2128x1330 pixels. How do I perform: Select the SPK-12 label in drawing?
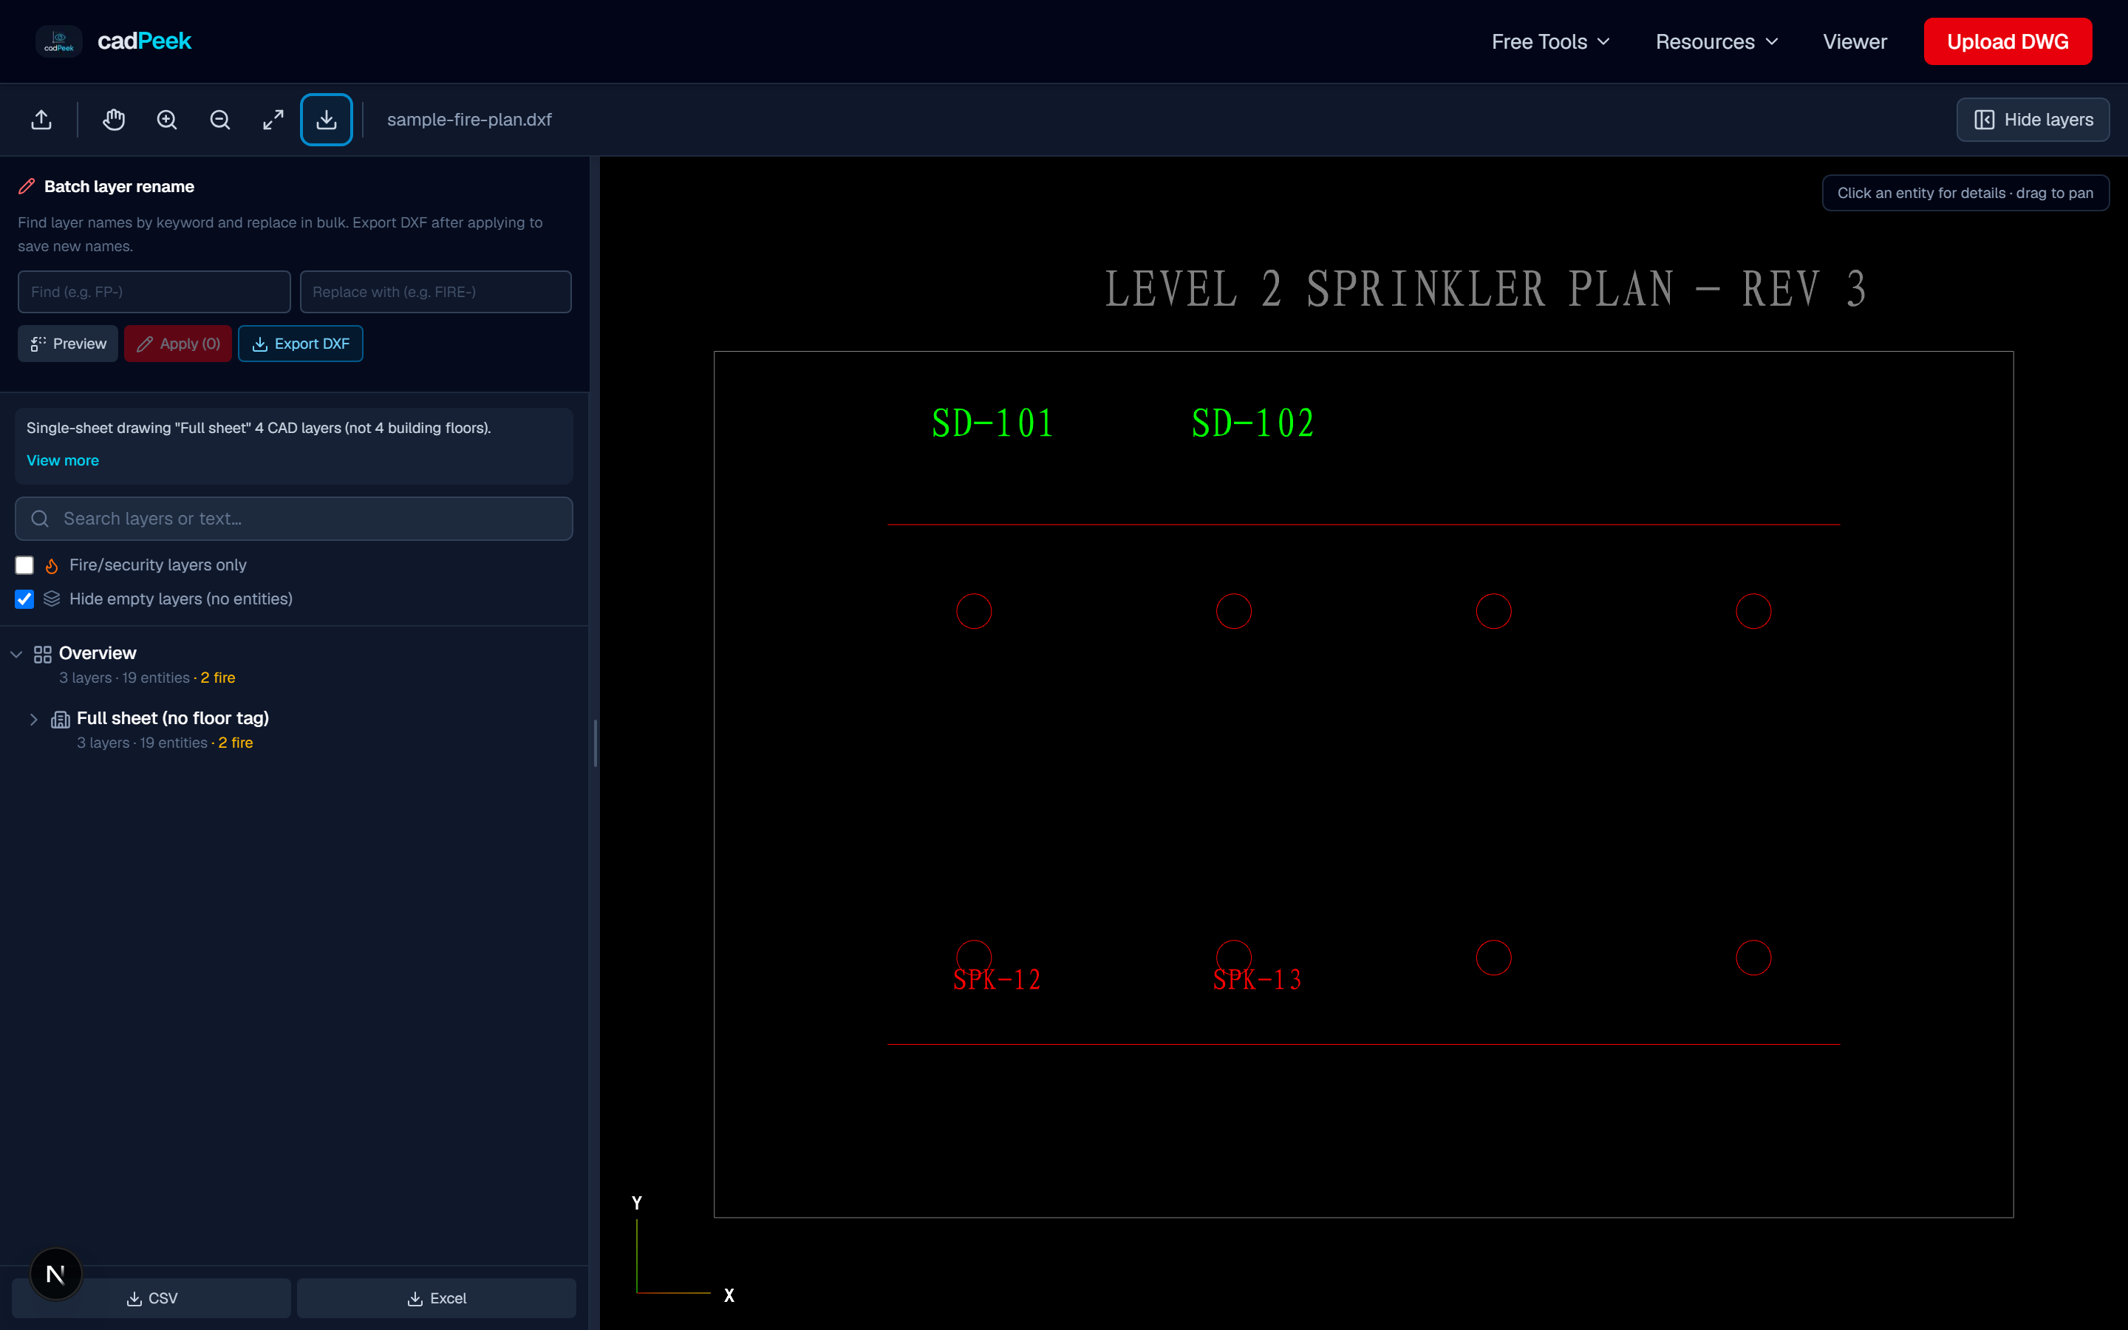(x=997, y=980)
